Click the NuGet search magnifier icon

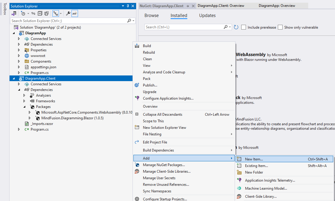coord(226,27)
